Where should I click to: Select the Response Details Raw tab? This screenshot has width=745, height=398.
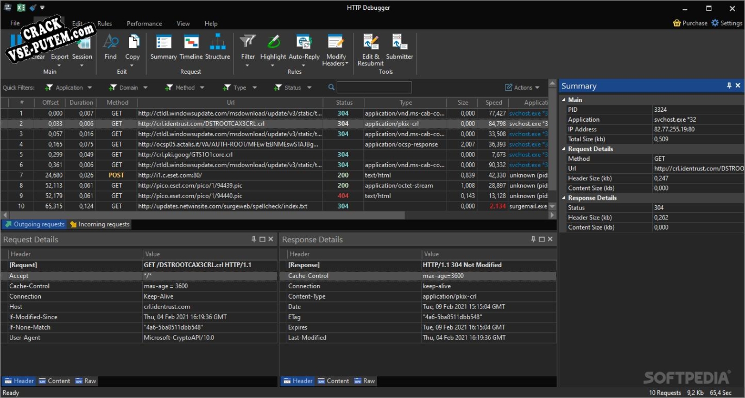point(364,381)
